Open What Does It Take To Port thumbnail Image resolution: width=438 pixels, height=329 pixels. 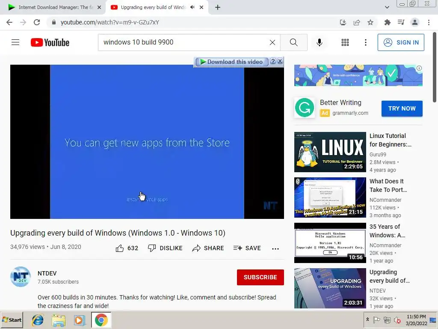[x=330, y=197]
